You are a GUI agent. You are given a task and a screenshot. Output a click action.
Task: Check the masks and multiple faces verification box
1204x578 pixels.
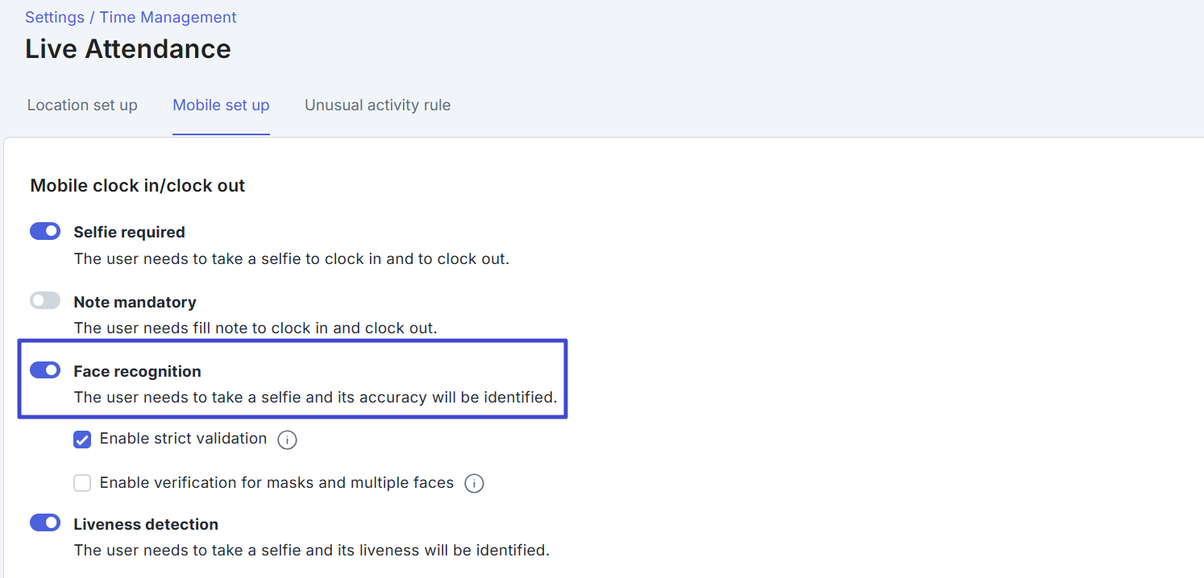tap(82, 483)
